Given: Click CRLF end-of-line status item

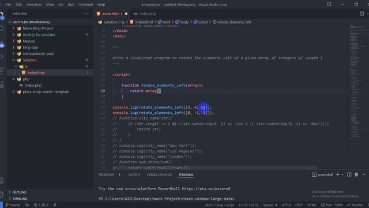Looking at the screenshot, I should [299, 205].
